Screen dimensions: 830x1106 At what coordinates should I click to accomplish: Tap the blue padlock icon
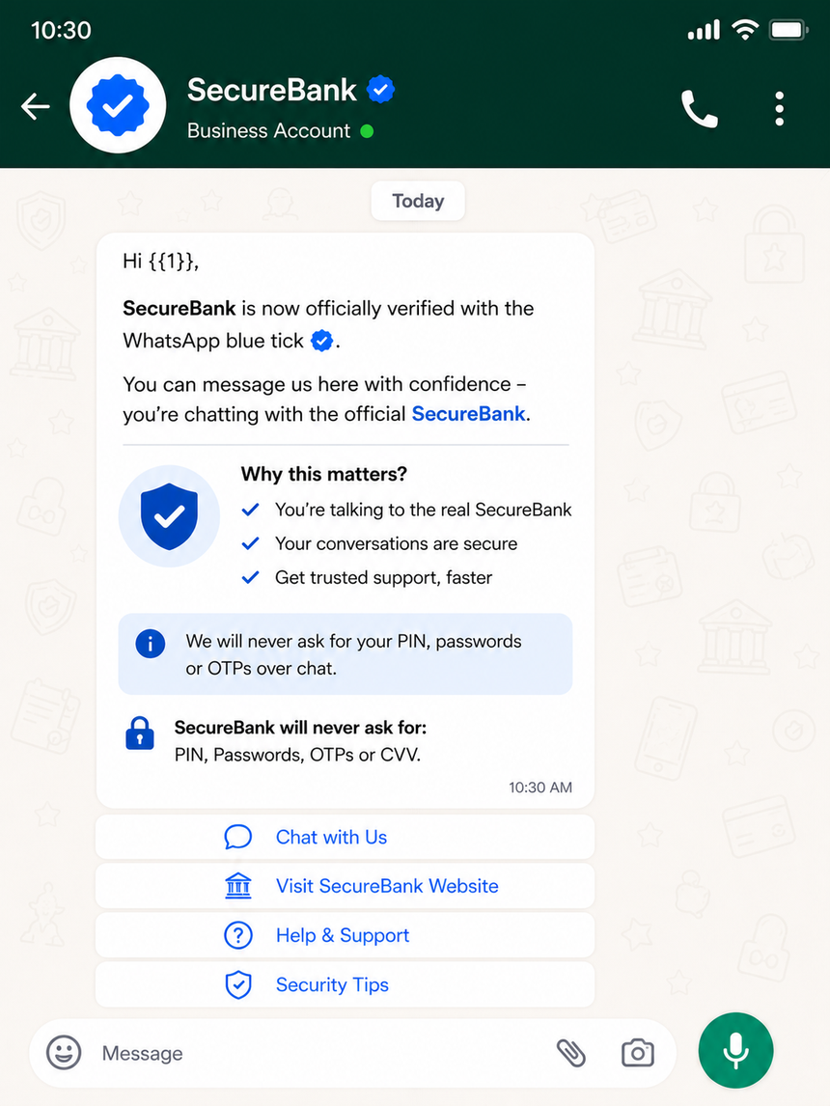pyautogui.click(x=140, y=733)
